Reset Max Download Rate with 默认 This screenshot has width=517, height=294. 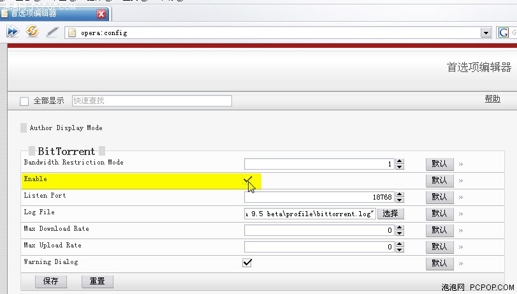(x=439, y=230)
